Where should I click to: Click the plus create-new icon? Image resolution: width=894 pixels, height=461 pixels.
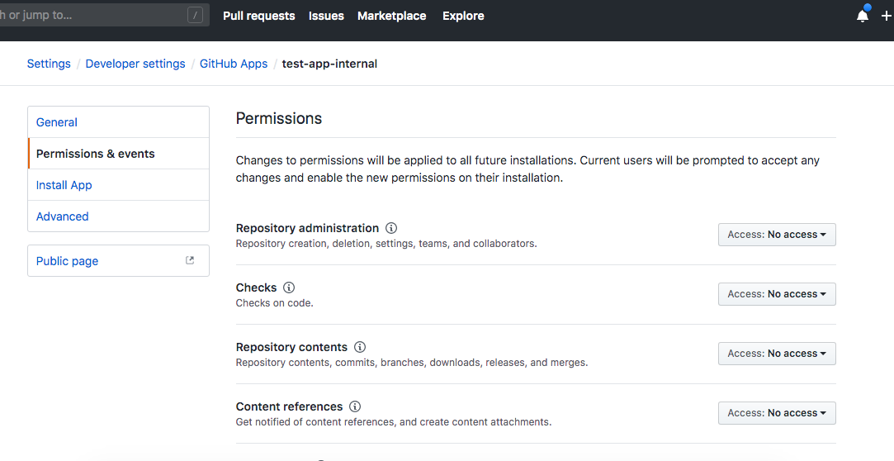(887, 16)
